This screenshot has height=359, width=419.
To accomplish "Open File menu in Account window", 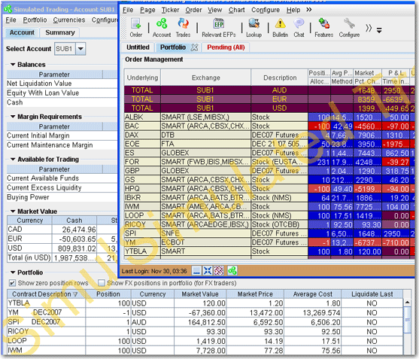I will pos(11,20).
